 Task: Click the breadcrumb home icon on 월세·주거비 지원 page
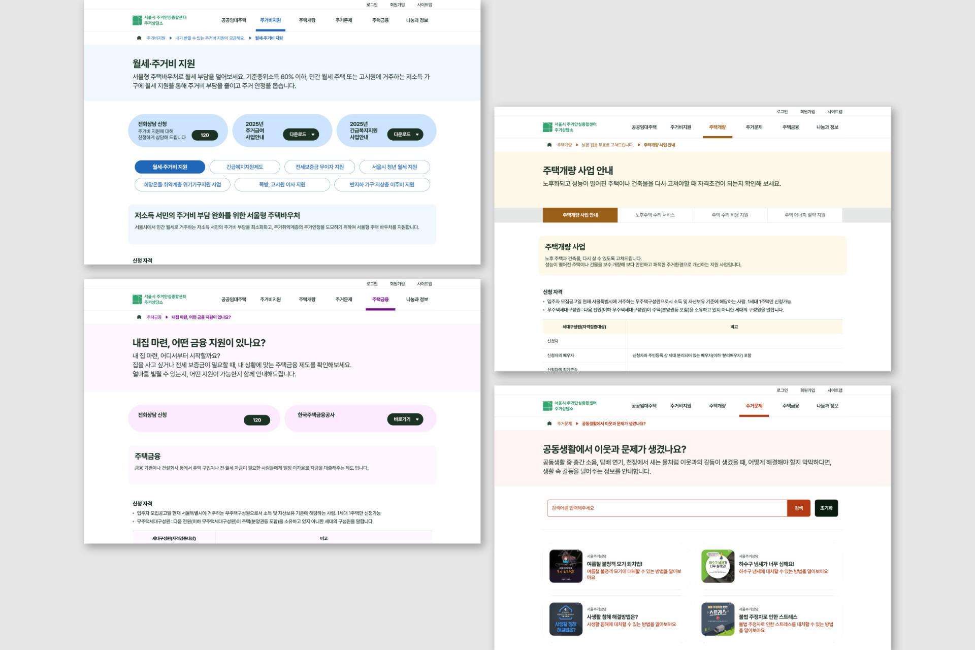pos(139,38)
